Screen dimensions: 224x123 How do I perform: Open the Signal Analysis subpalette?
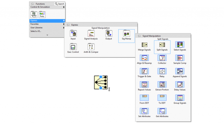click(91, 34)
